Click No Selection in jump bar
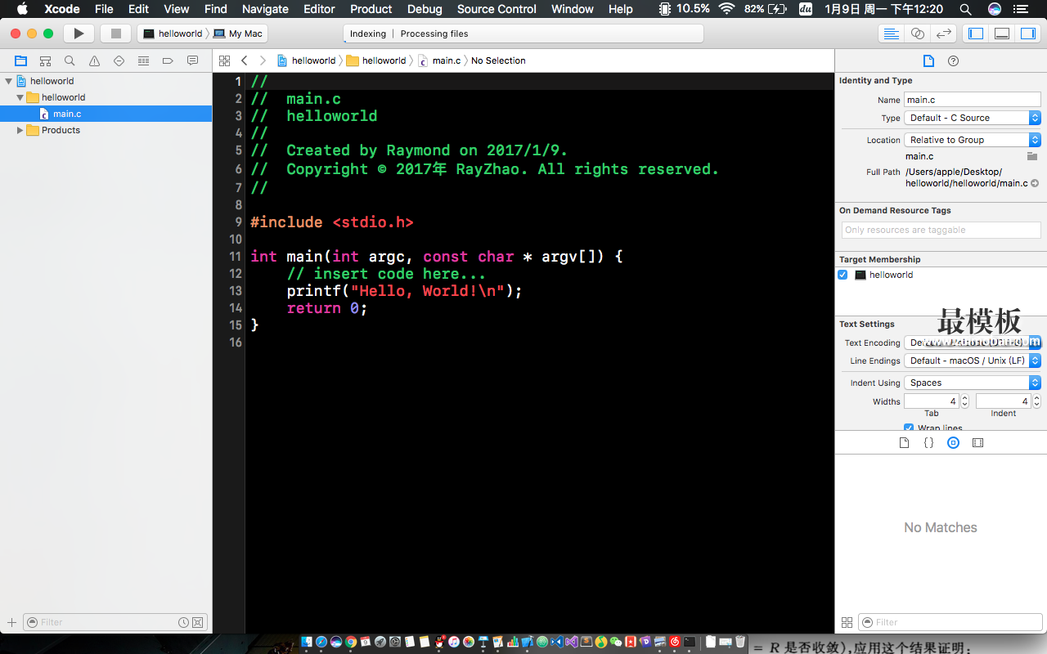The image size is (1047, 654). [498, 60]
